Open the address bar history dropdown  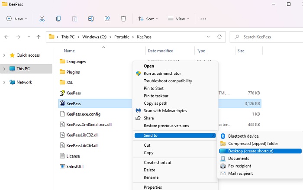(x=208, y=36)
